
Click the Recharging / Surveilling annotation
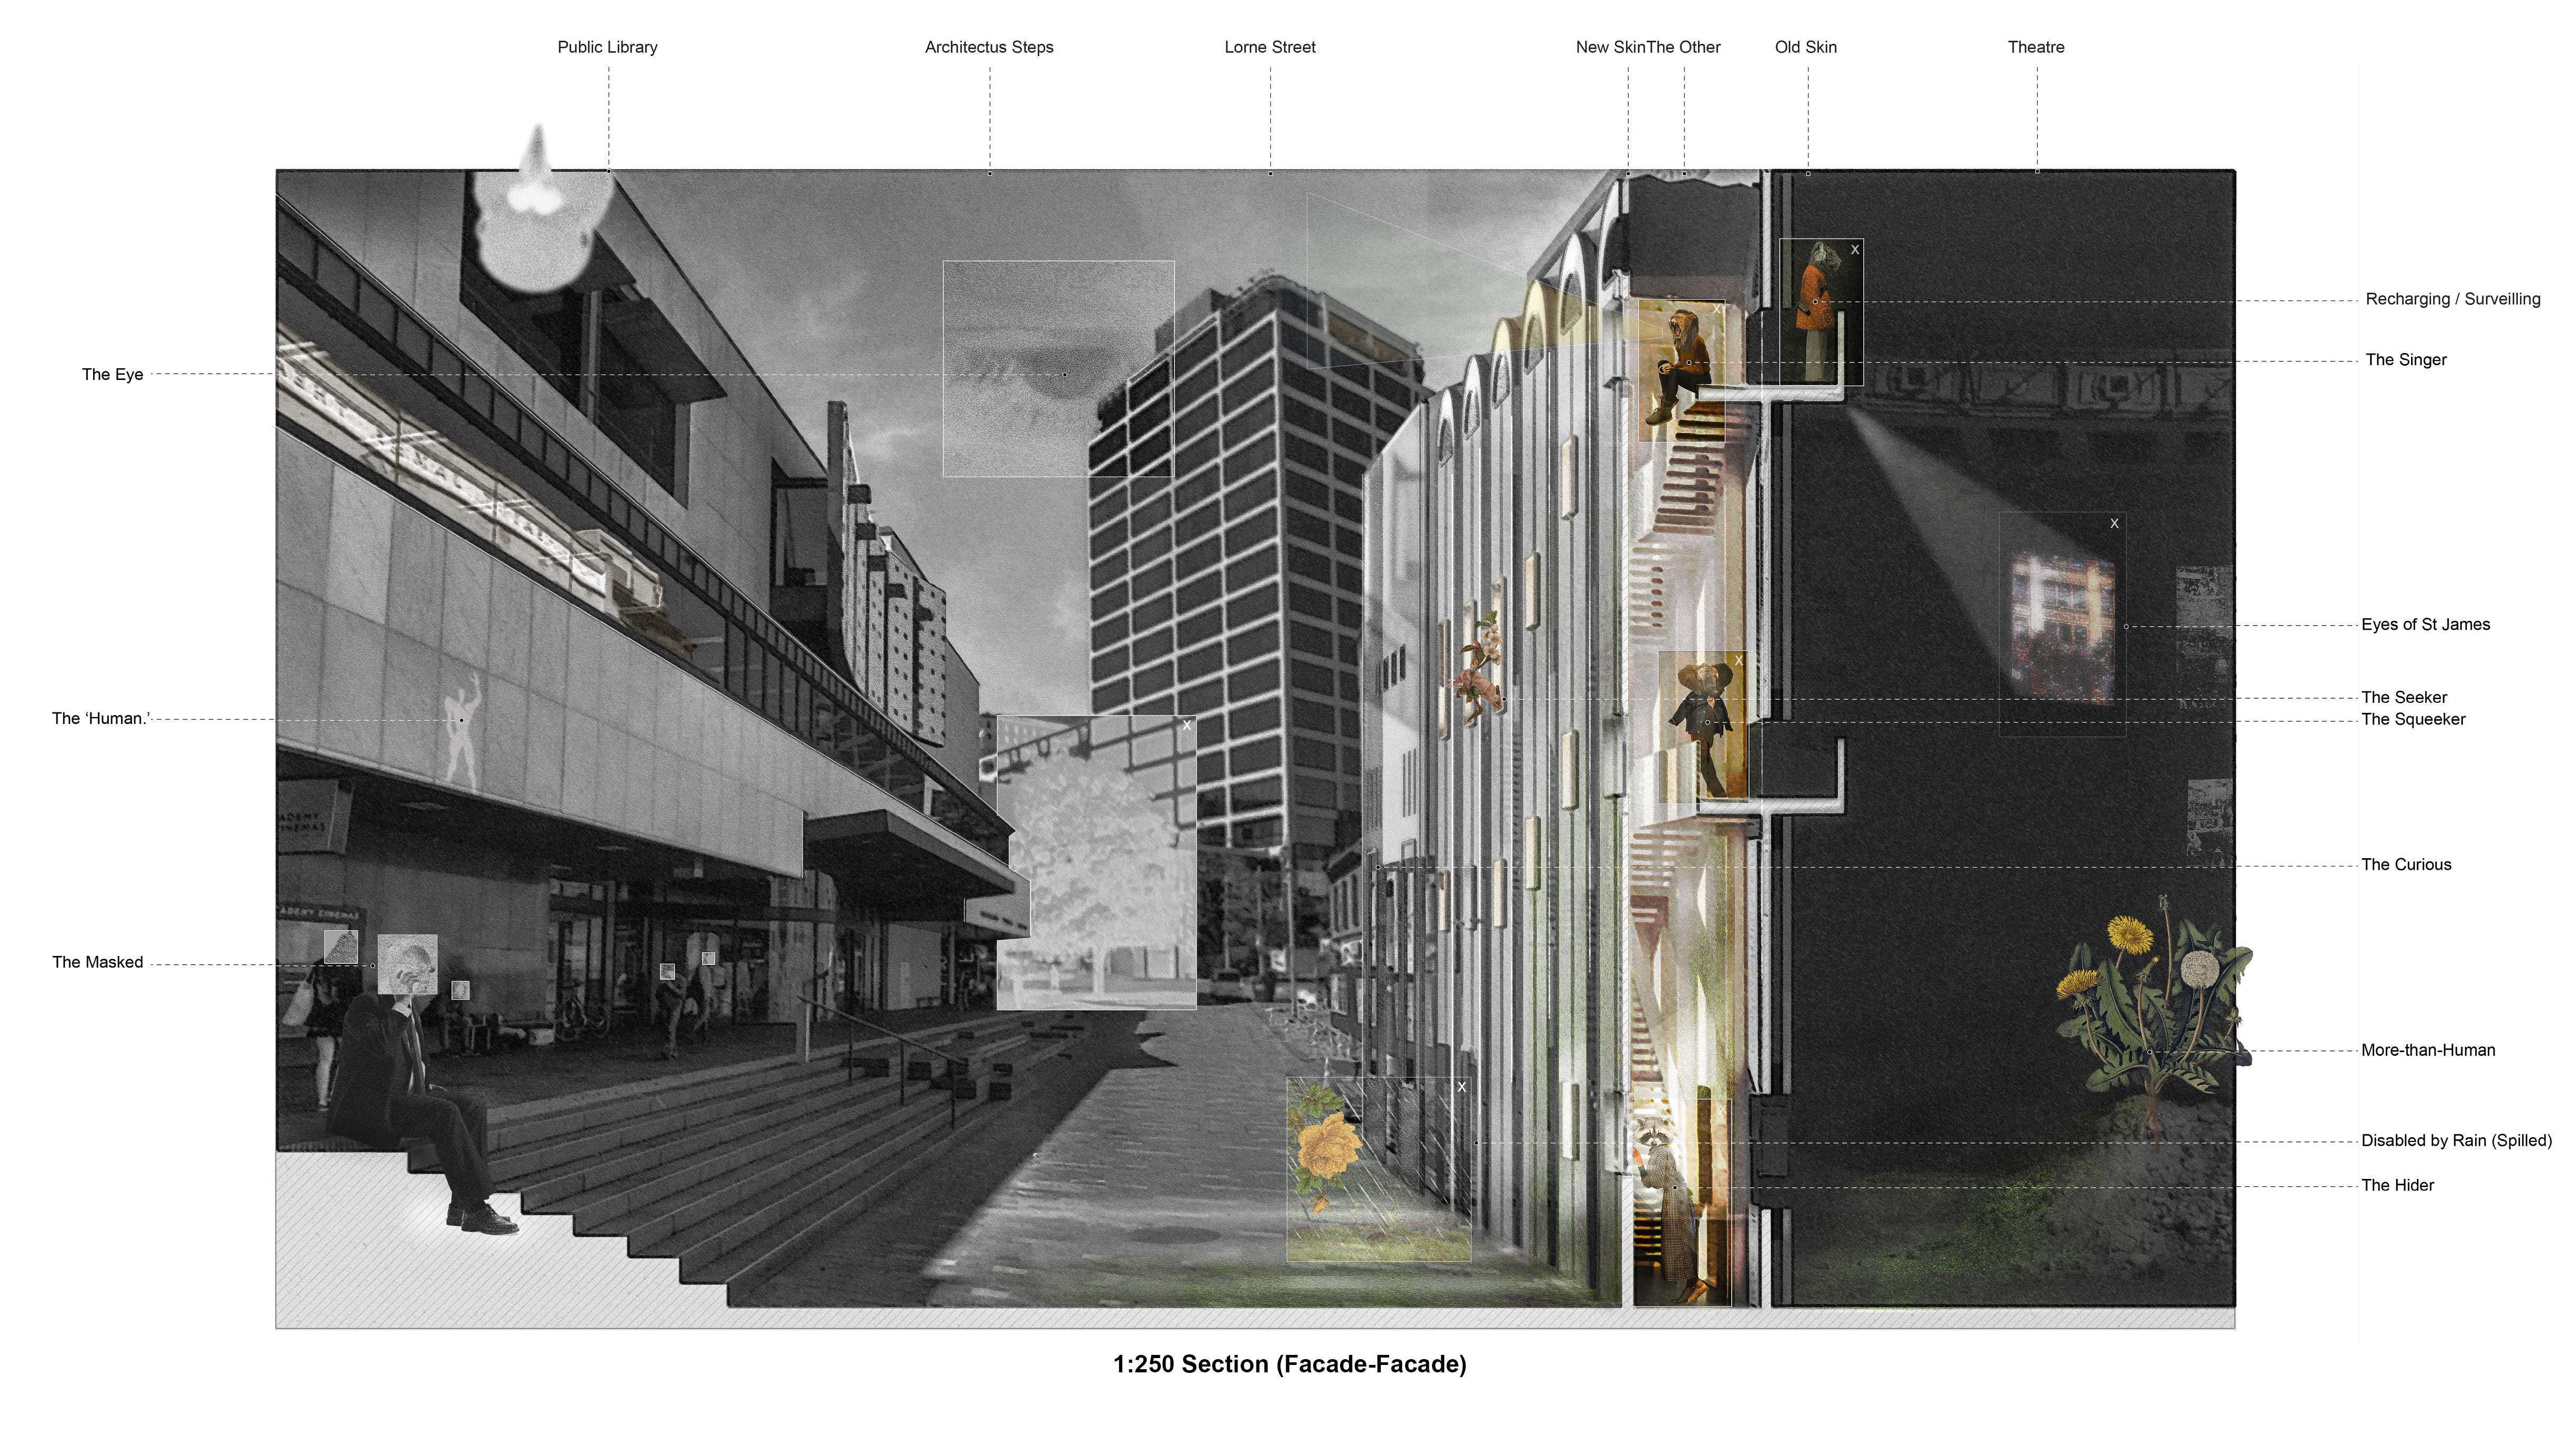point(2452,299)
